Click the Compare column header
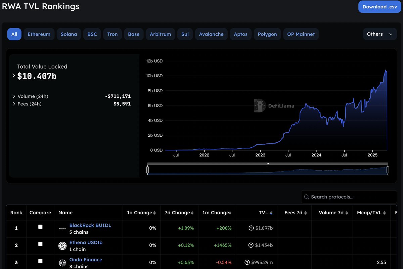 point(40,213)
